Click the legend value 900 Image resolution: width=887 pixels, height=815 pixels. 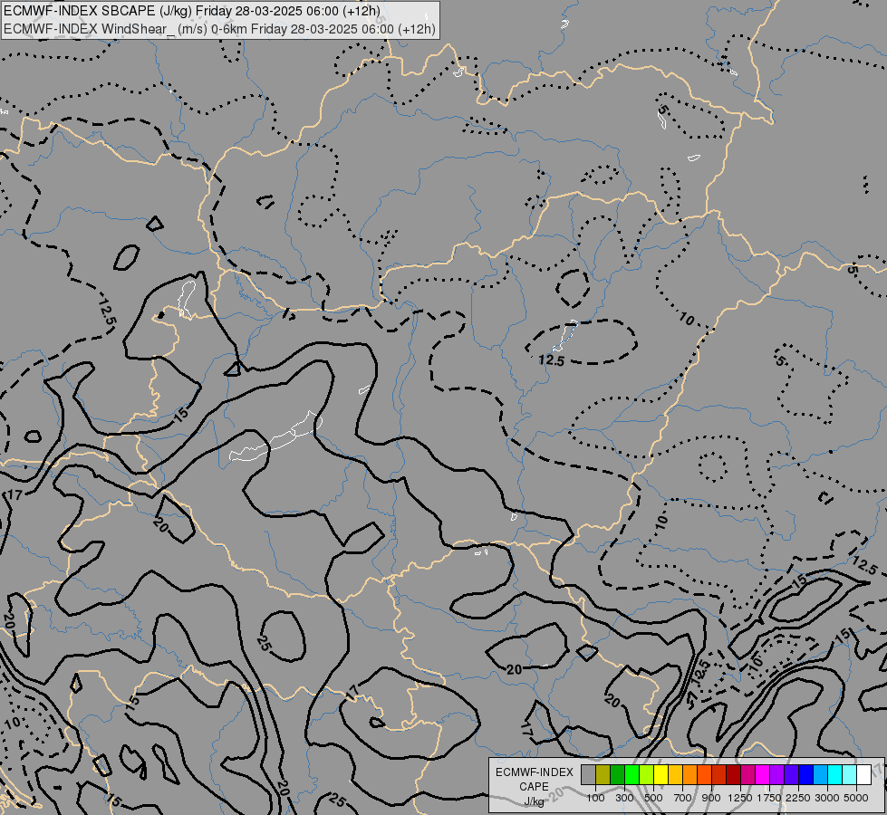tap(711, 798)
